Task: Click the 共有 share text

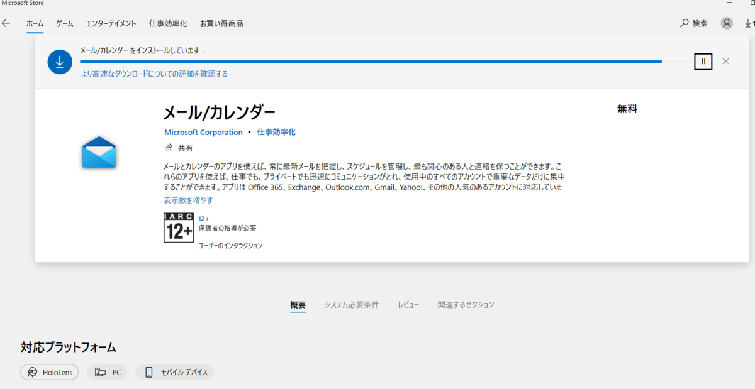Action: point(186,148)
